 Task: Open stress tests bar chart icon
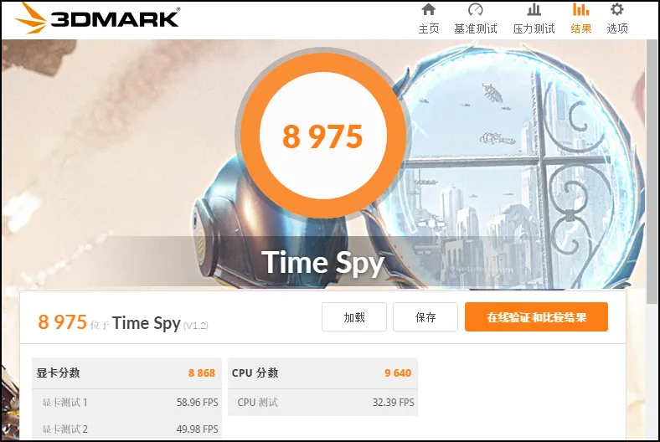coord(534,9)
